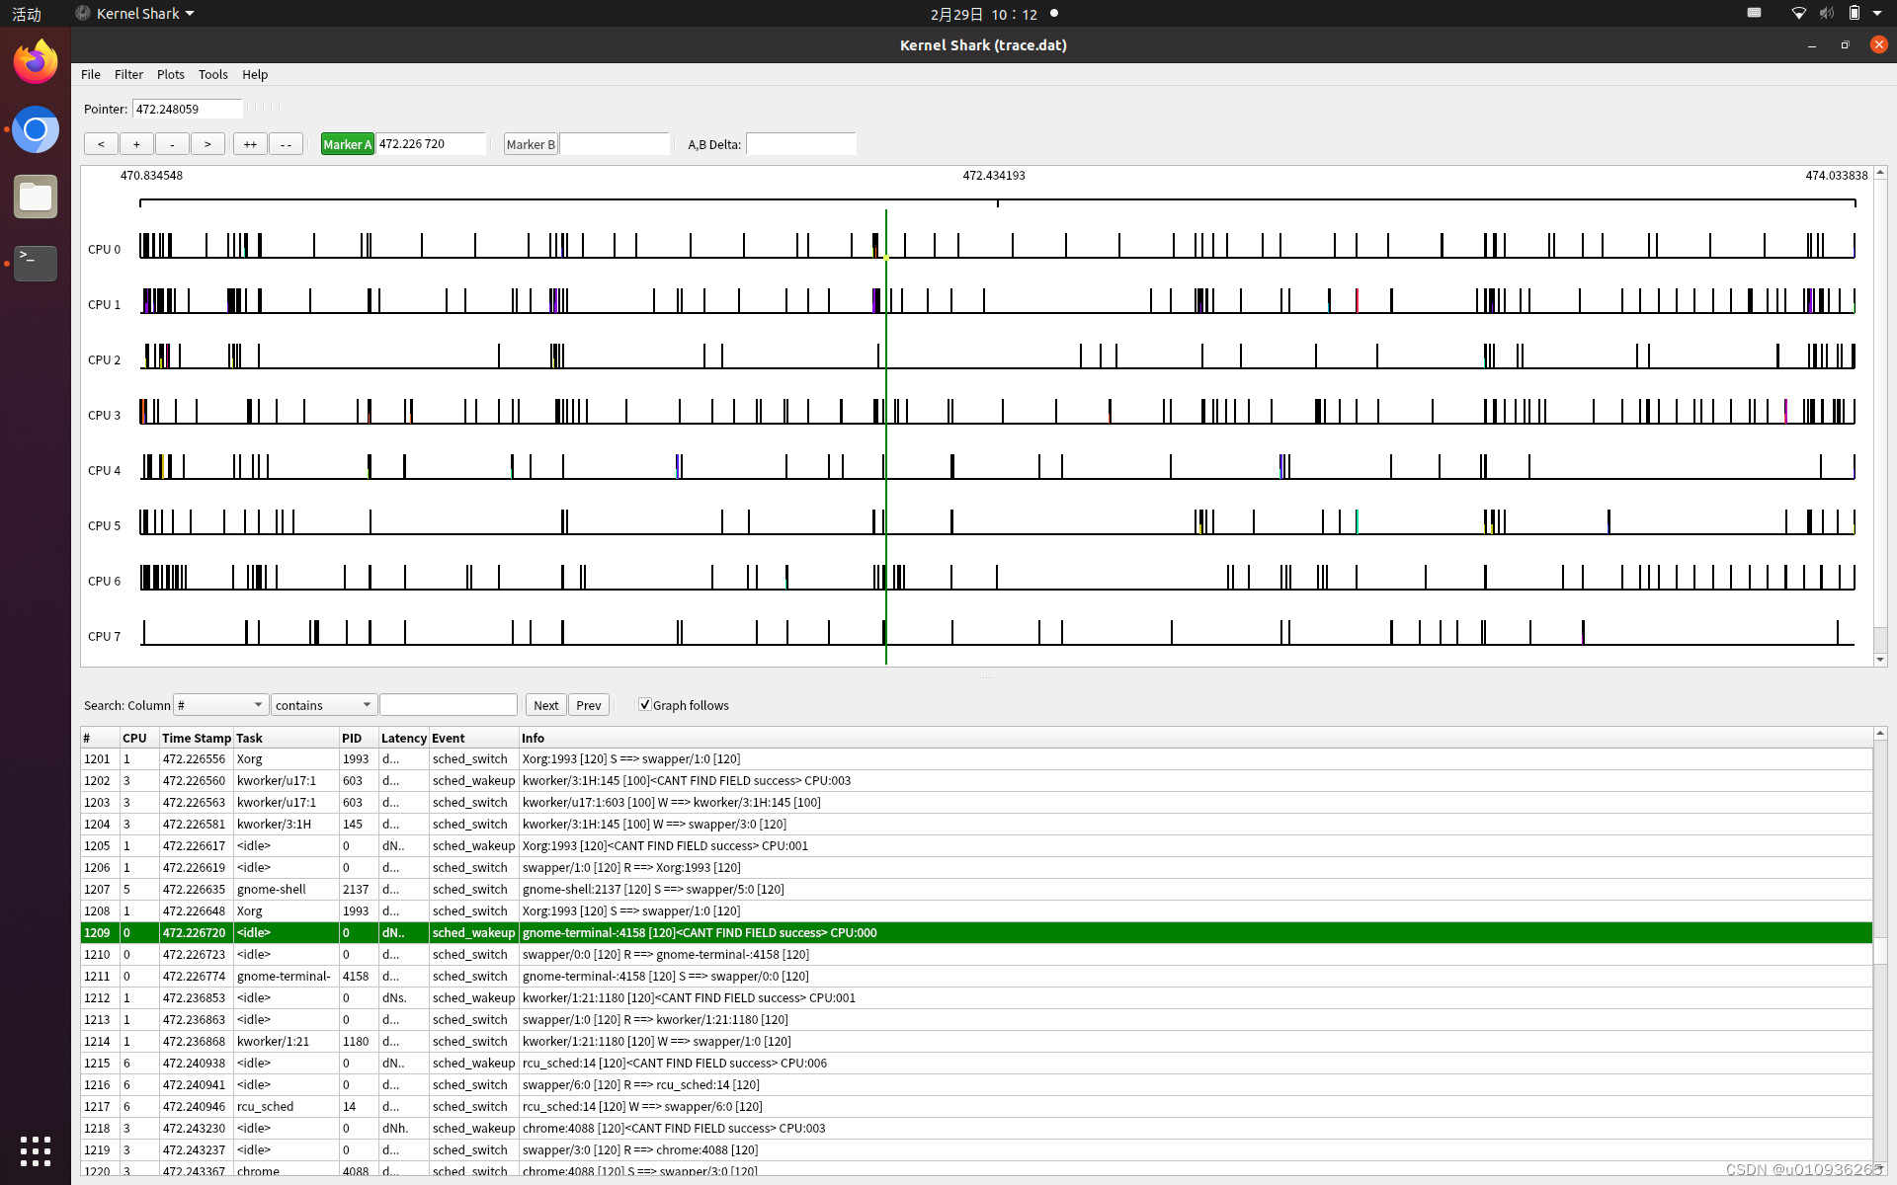
Task: Open Firefox from the dock
Action: [x=36, y=62]
